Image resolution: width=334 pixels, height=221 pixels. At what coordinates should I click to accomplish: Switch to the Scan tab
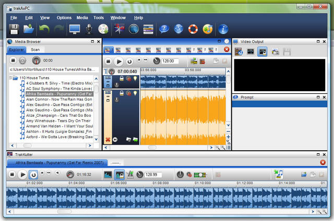[x=35, y=50]
